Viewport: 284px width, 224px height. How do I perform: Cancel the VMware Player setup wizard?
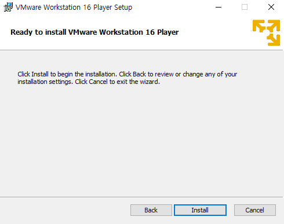(255, 210)
